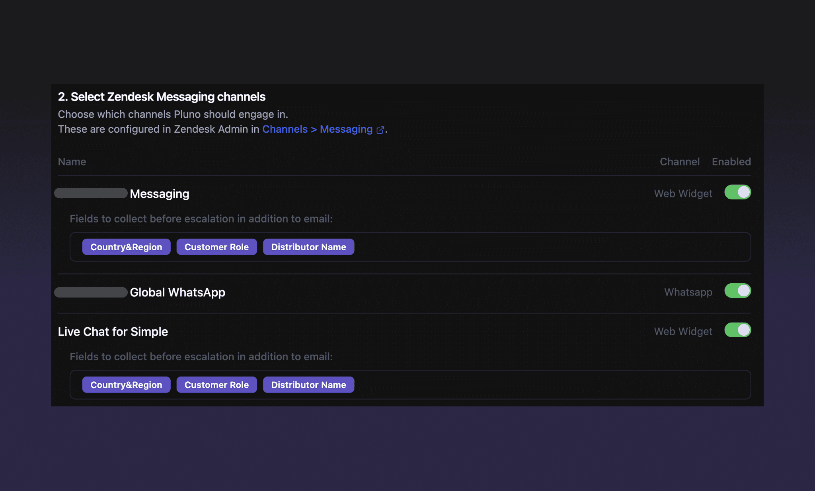
Task: Turn off the Global WhatsApp channel toggle
Action: (x=737, y=291)
